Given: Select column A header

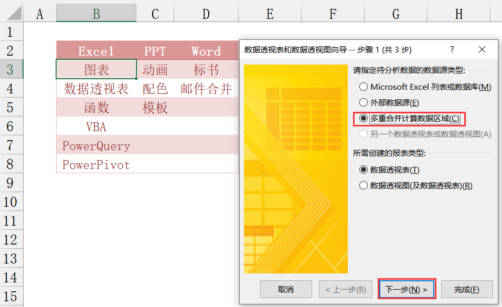Looking at the screenshot, I should (x=40, y=14).
